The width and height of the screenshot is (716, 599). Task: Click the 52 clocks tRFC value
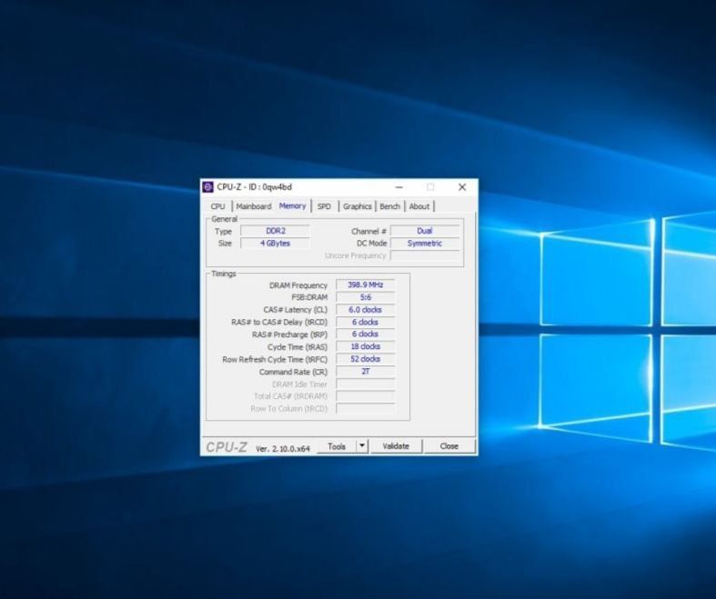tap(366, 359)
